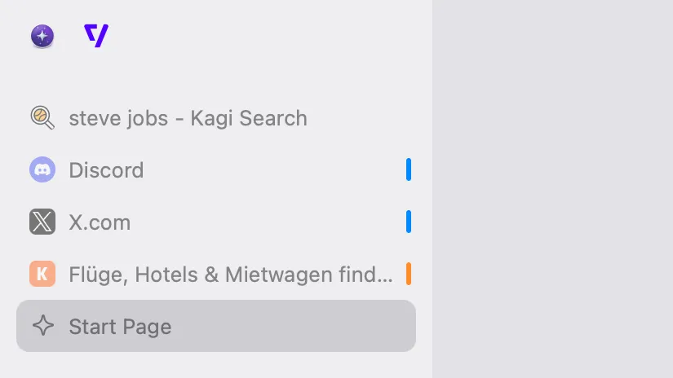Click empty sidebar space right of V icon

[266, 36]
